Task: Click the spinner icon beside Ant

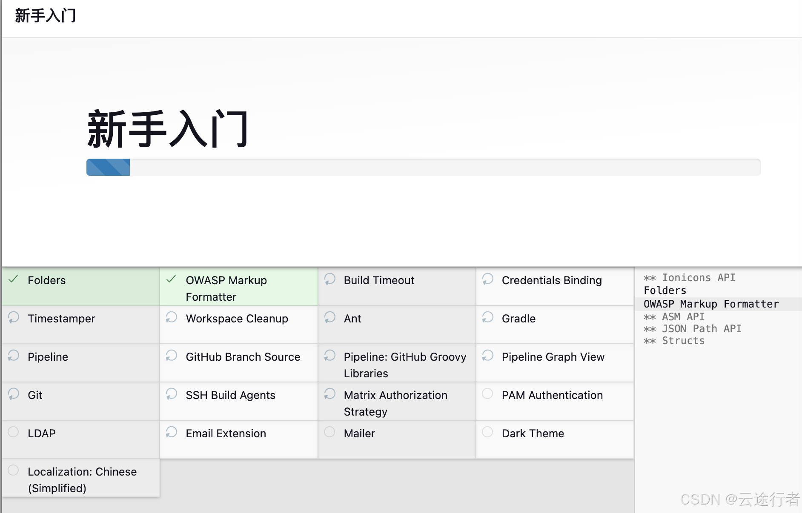Action: coord(330,317)
